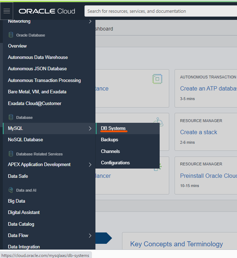Viewport: 237px width, 258px height.
Task: Click the Oracle Database section icon
Action: coord(11,35)
